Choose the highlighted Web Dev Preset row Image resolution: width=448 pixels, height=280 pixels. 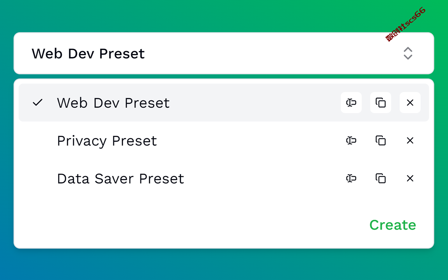(224, 103)
